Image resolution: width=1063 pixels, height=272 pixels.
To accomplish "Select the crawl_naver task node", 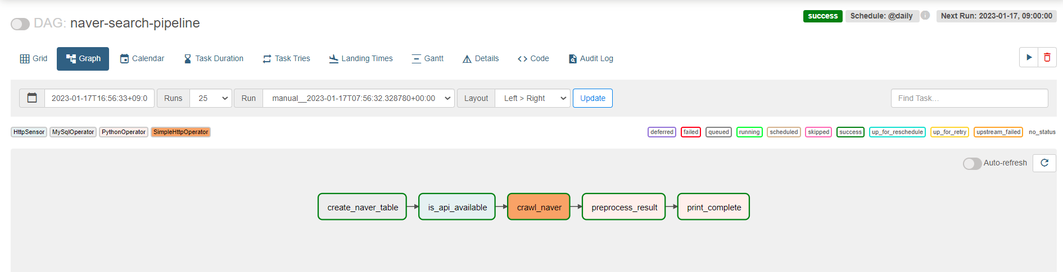I will [x=539, y=207].
